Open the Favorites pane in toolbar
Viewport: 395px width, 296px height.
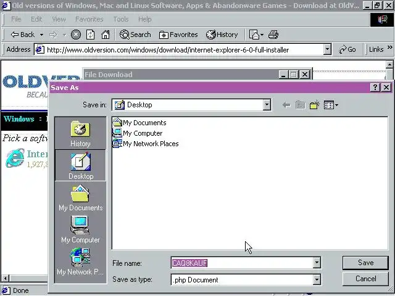point(178,35)
